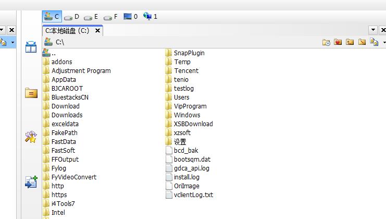Switch to drive E
The width and height of the screenshot is (386, 219).
tap(91, 17)
